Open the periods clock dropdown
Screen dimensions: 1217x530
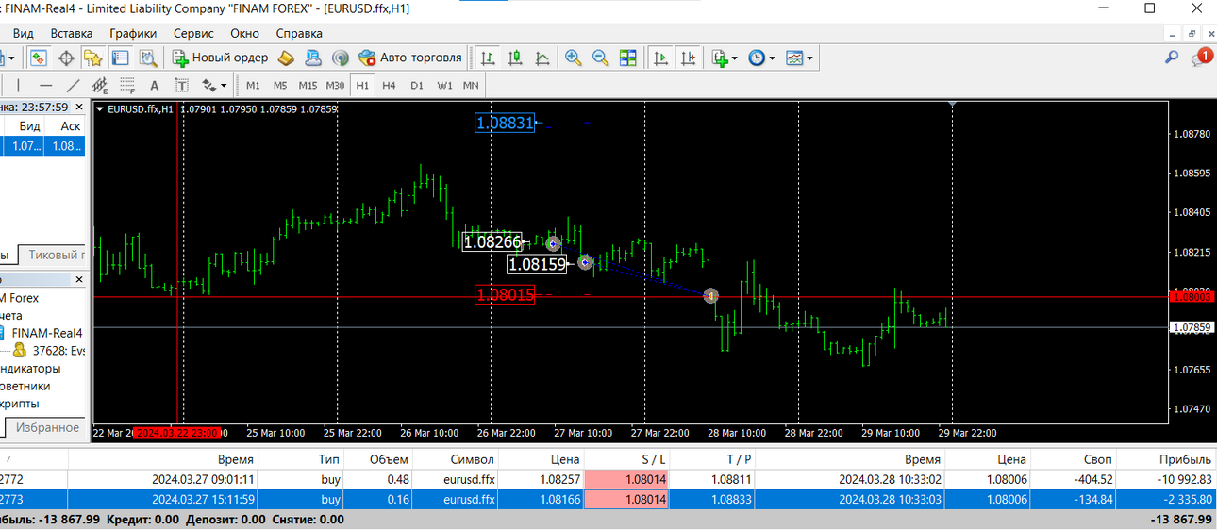(x=761, y=58)
